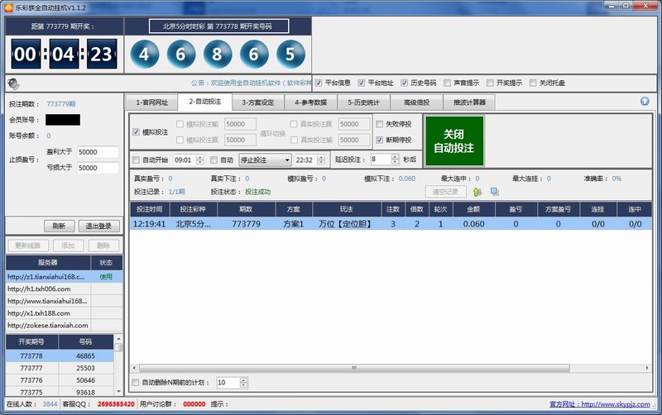This screenshot has width=662, height=415.
Task: Click the green up-arrow icon beside 清空记录
Action: 477,192
